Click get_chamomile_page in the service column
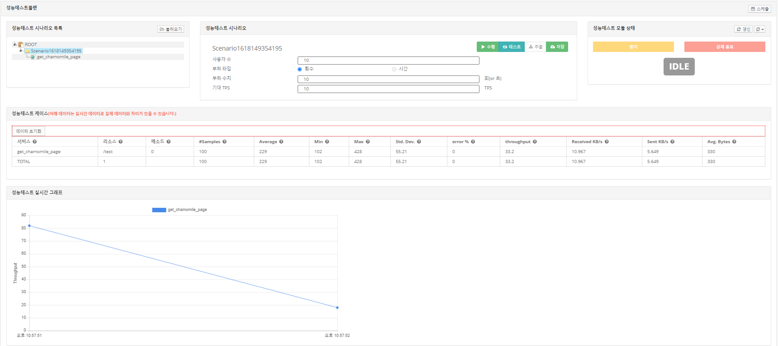 pos(39,152)
